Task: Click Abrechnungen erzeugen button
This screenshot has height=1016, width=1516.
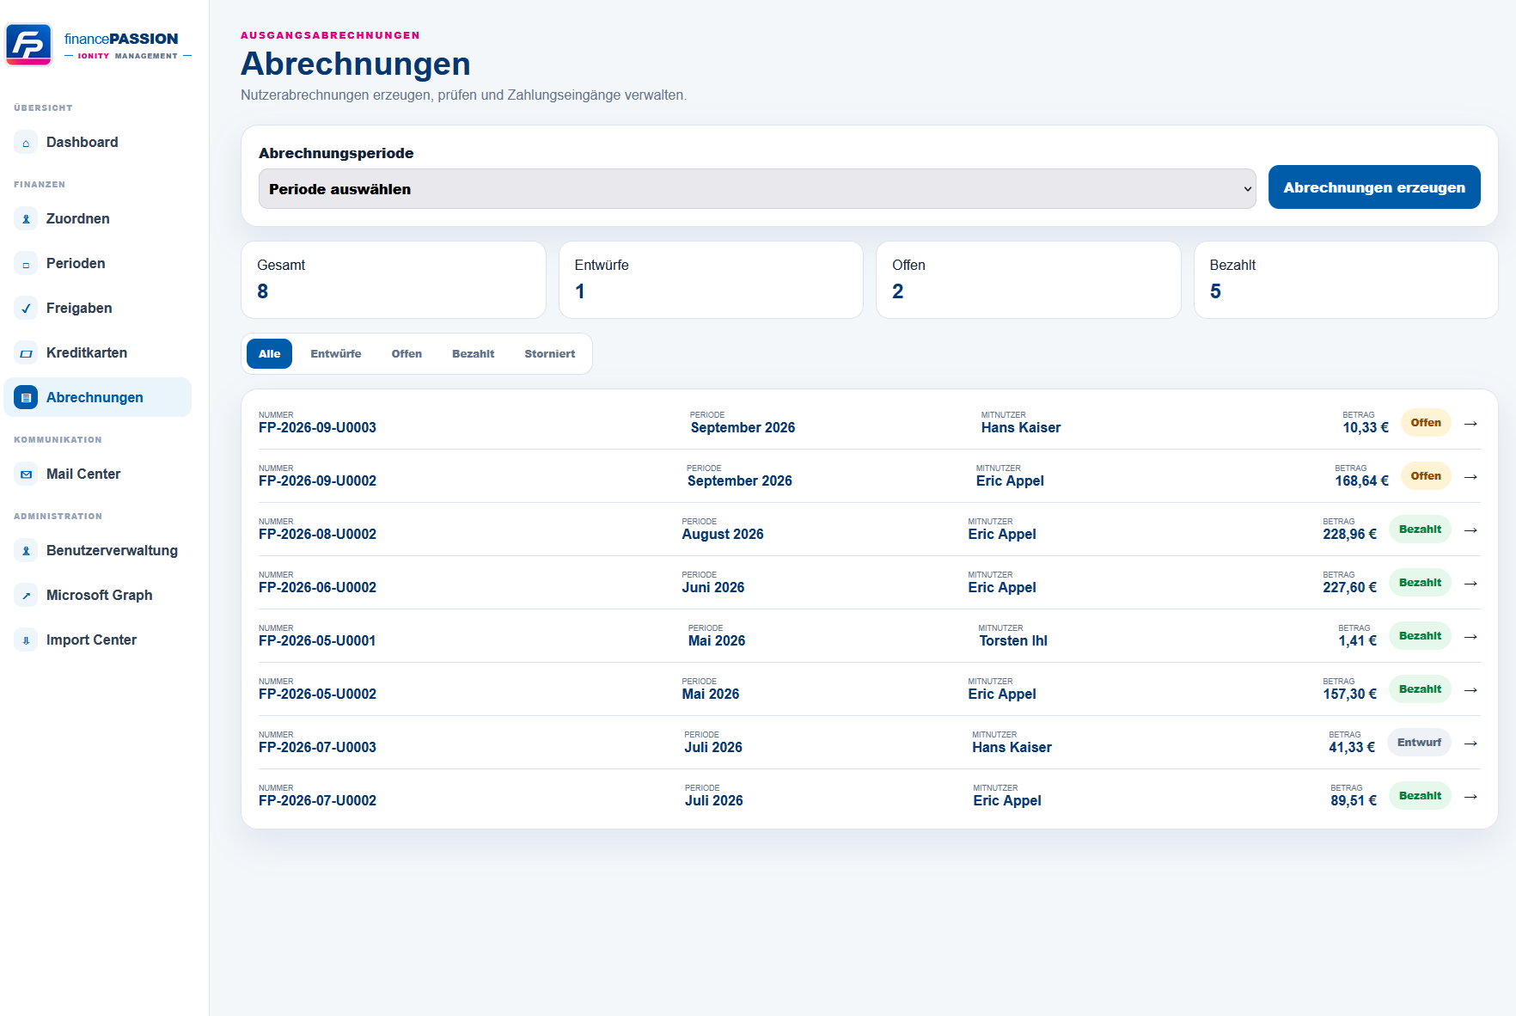Action: 1374,187
